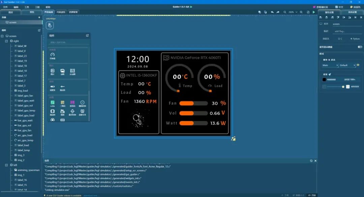The width and height of the screenshot is (364, 197).
Task: Redo the last action
Action: click(278, 12)
